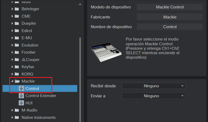This screenshot has width=208, height=122.
Task: Click the Nombre de dispositivo field
Action: point(170,27)
